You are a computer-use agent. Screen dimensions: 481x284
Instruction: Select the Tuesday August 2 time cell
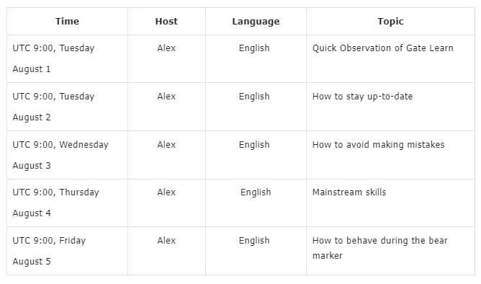(67, 107)
